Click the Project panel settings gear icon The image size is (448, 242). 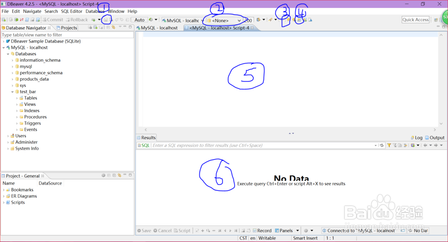point(103,175)
